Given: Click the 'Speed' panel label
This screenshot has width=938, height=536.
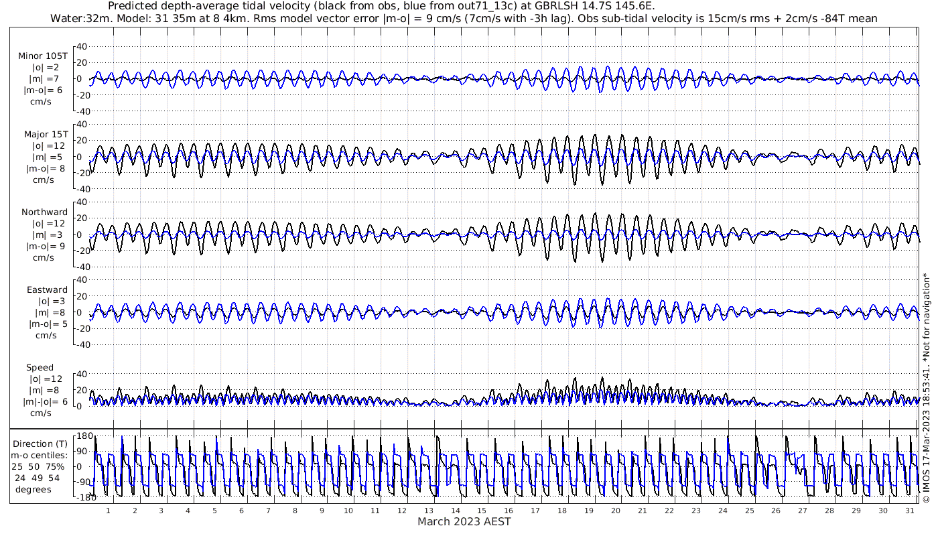Looking at the screenshot, I should (40, 368).
